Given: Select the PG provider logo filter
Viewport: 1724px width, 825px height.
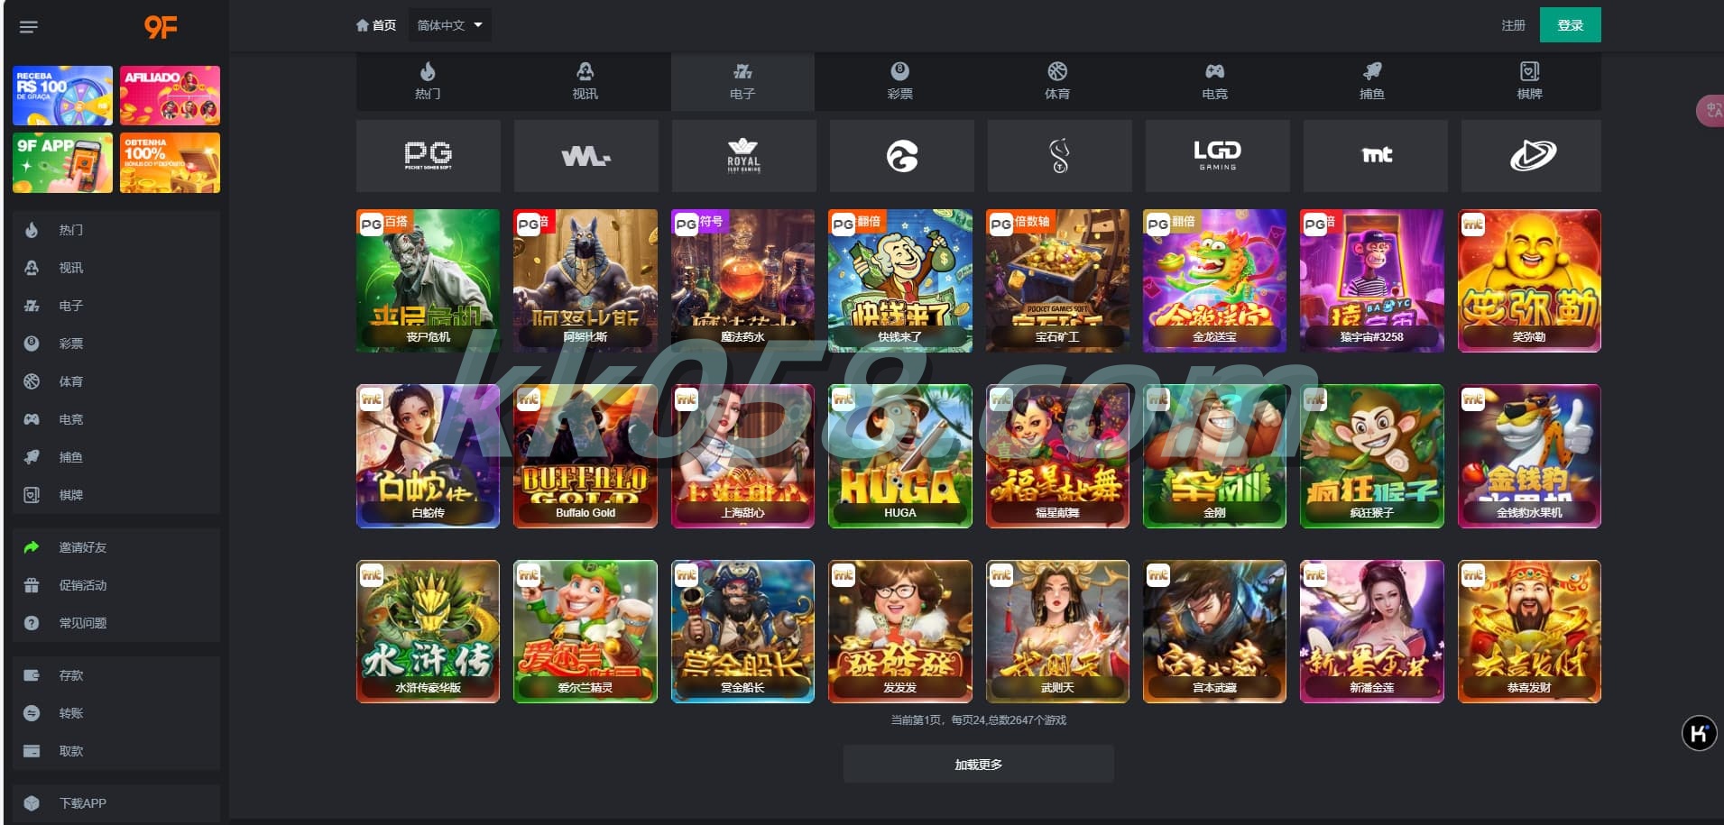Looking at the screenshot, I should 429,155.
